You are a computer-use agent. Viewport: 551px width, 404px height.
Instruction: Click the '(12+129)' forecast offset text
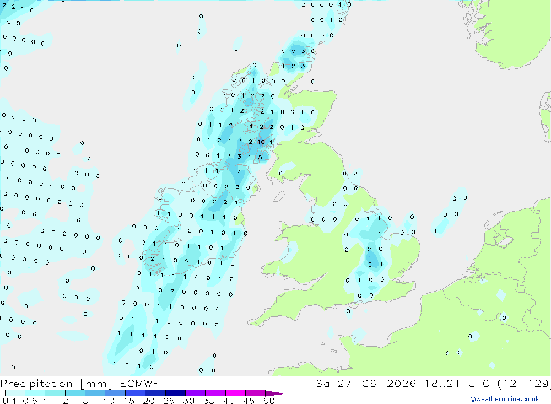click(x=525, y=384)
